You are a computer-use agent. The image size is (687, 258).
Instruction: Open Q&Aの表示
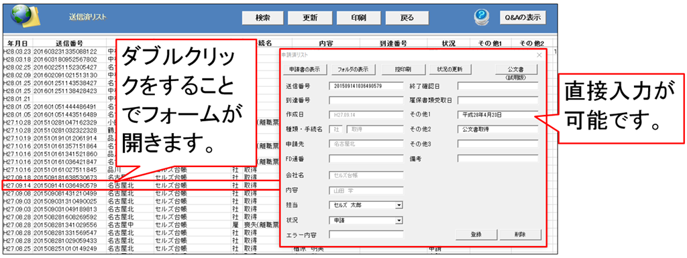[523, 17]
